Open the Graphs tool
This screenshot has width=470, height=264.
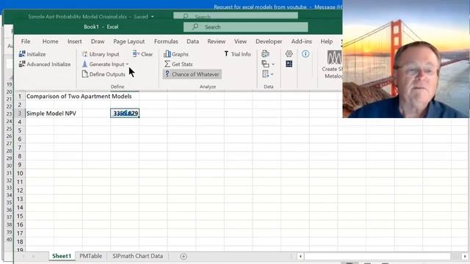176,54
